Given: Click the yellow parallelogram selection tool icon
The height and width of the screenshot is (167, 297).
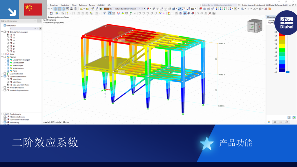Looking at the screenshot, I should tap(81, 9).
